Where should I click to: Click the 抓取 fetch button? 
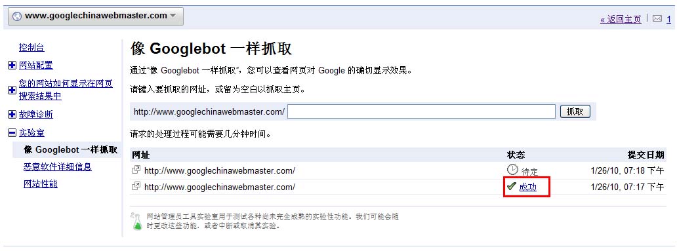coord(575,111)
